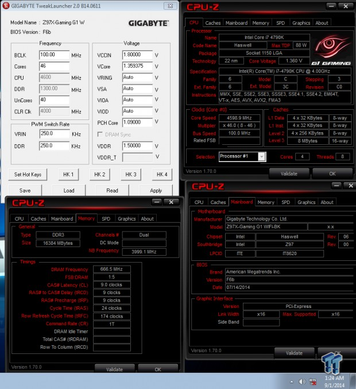
Task: Select Memory tab in the Mainboard window
Action: coord(266,202)
